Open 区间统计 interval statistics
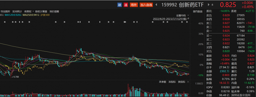 (x=17, y=11)
